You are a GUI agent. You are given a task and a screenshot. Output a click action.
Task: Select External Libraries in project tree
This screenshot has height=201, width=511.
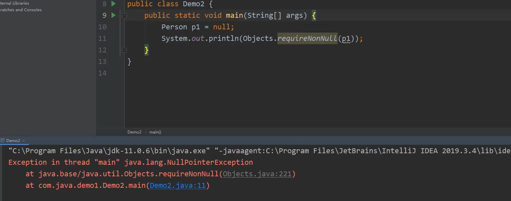tap(15, 3)
